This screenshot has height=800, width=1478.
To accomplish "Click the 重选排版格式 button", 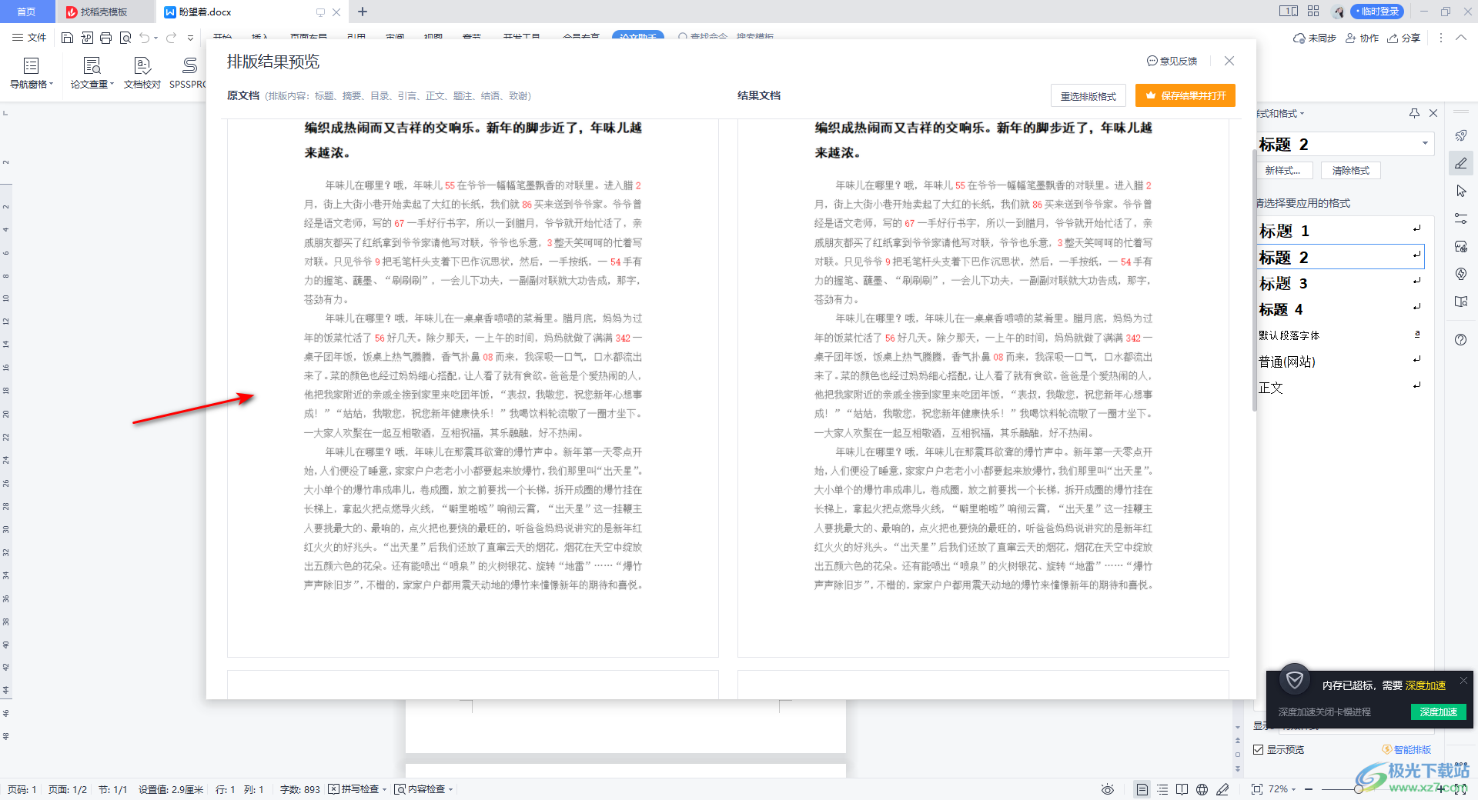I will (1088, 95).
